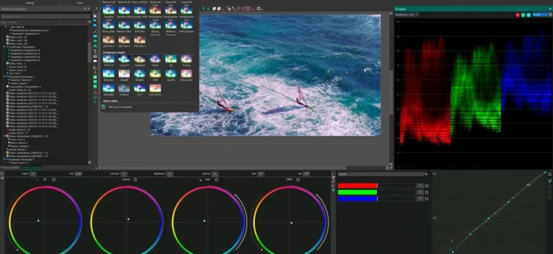Image resolution: width=553 pixels, height=254 pixels.
Task: Toggle green channel in Scopes
Action: 523,15
